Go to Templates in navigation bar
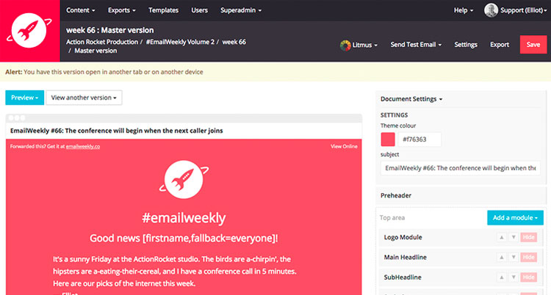This screenshot has width=551, height=295. [163, 10]
